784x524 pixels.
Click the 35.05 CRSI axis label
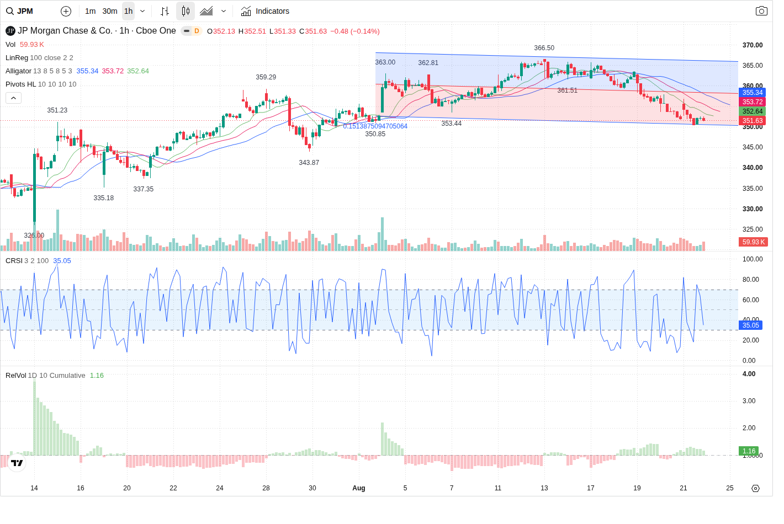pyautogui.click(x=750, y=325)
